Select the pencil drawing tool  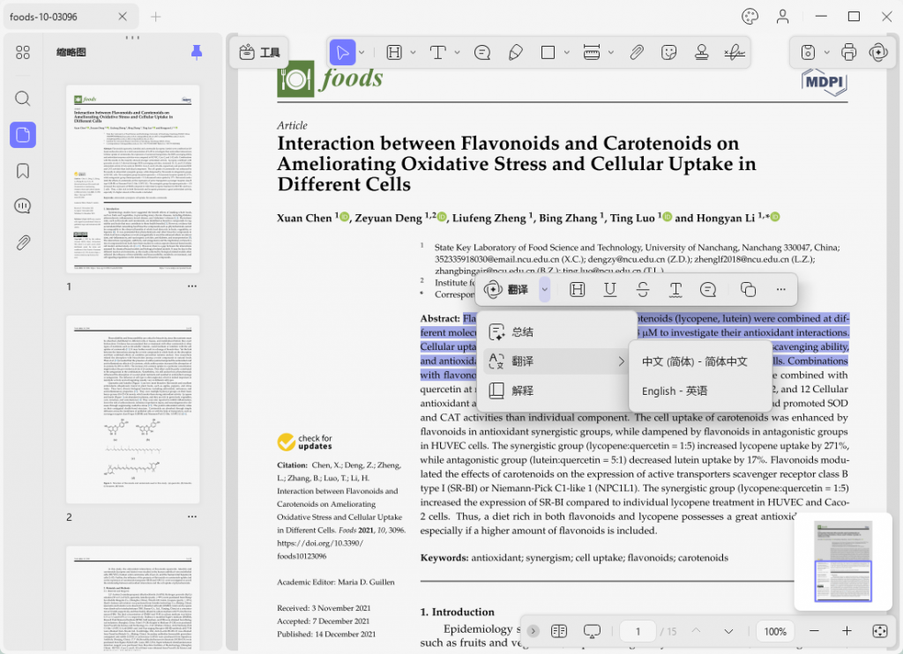(515, 52)
